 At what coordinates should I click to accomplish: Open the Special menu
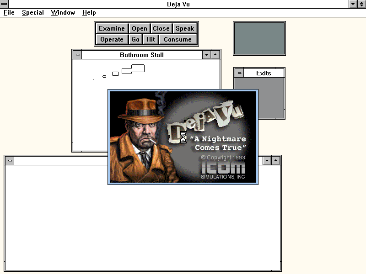coord(33,13)
